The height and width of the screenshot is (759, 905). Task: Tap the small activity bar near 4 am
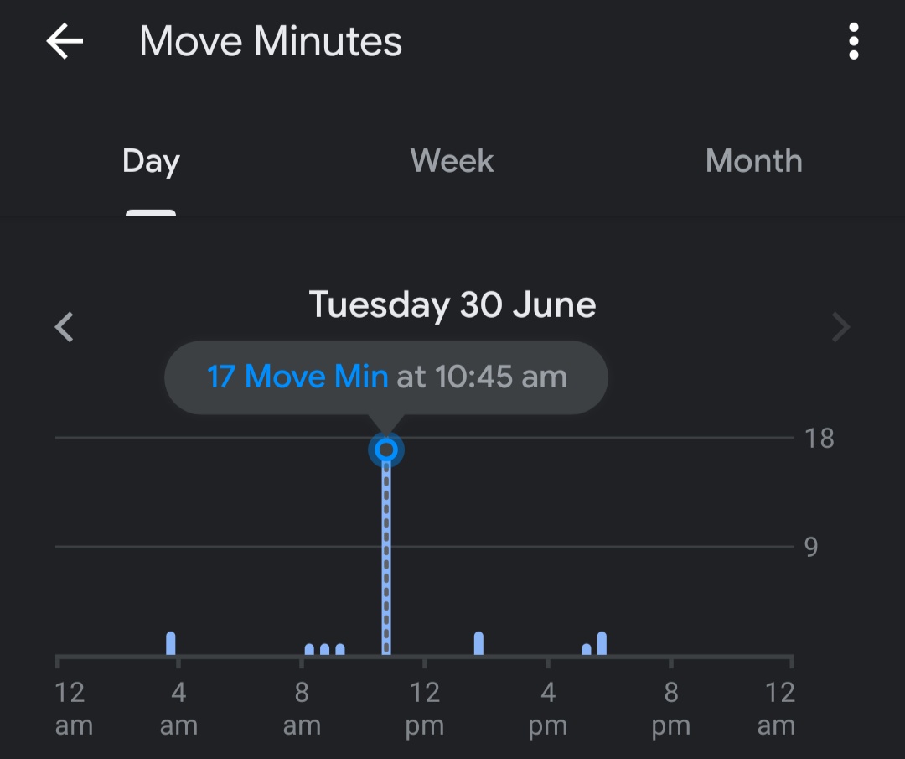pyautogui.click(x=171, y=642)
